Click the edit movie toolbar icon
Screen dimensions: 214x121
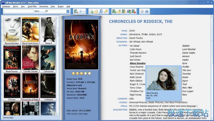pyautogui.click(x=124, y=11)
